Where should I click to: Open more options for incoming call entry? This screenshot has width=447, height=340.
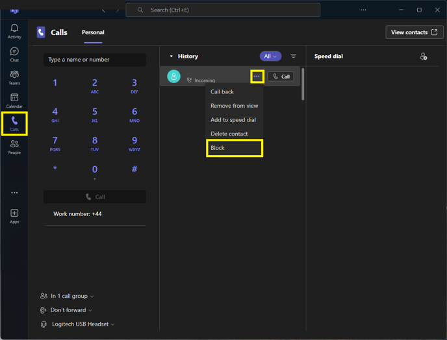257,77
